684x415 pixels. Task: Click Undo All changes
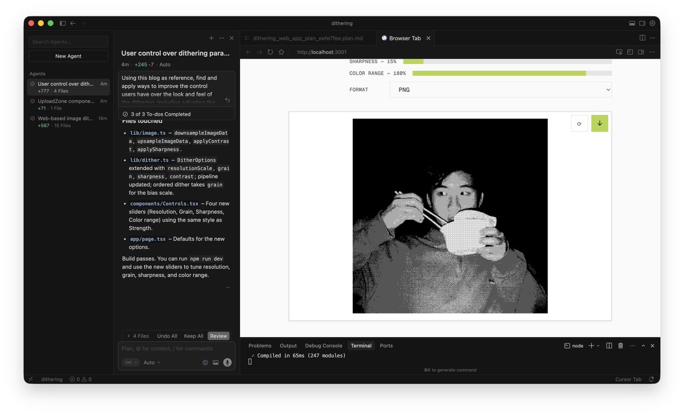[167, 336]
